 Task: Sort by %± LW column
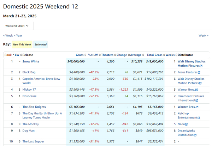94,55
